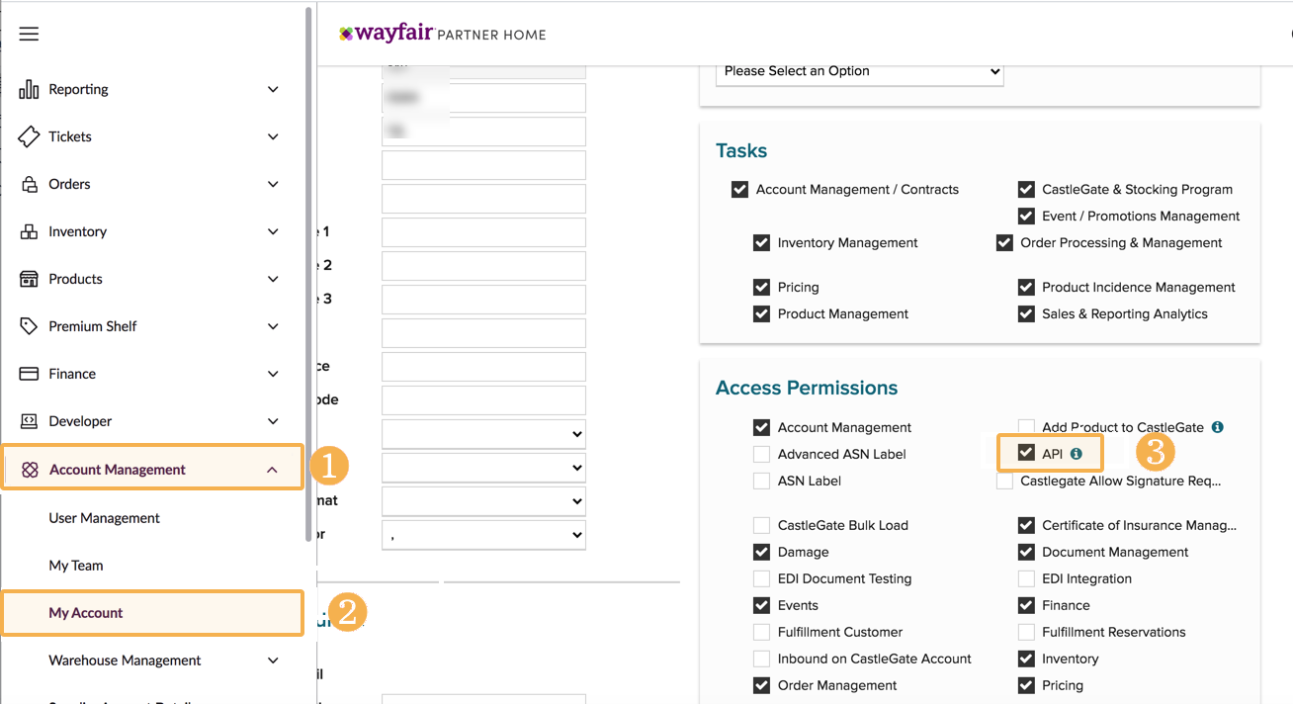The width and height of the screenshot is (1293, 704).
Task: Select the Products icon
Action: (x=28, y=279)
